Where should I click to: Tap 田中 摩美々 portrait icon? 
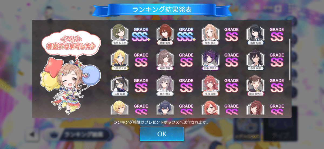point(210,60)
